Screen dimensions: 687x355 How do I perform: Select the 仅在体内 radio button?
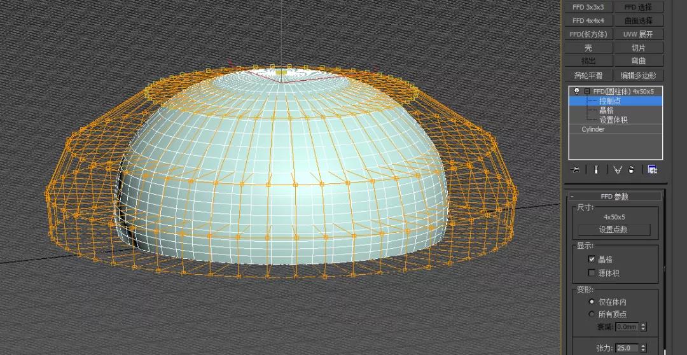(592, 302)
